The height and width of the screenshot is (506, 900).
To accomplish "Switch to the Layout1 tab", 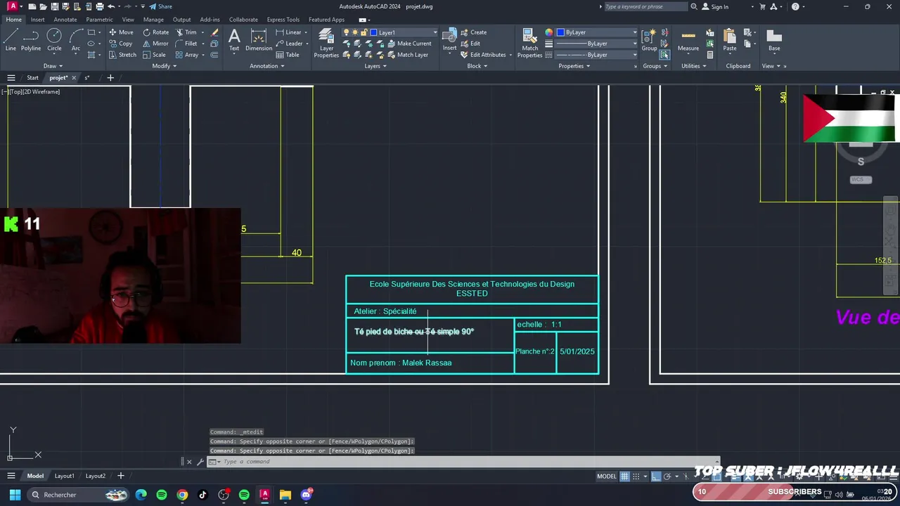I will click(64, 476).
